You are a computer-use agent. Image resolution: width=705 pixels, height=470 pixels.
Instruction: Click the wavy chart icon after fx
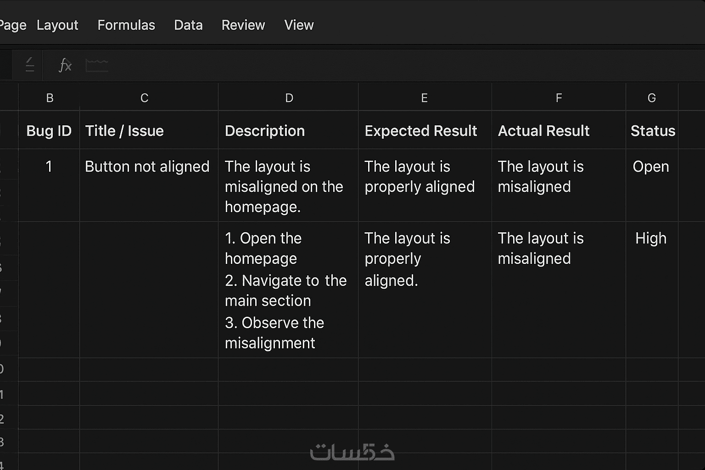click(x=97, y=66)
